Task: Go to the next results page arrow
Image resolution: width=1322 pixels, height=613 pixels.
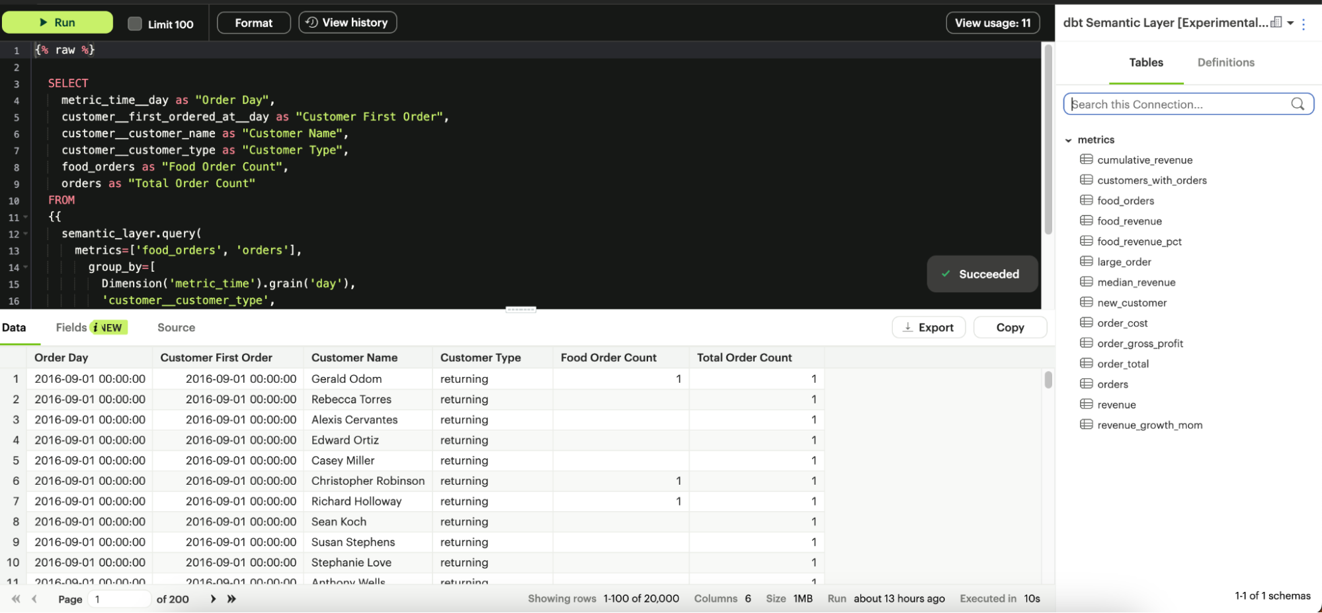Action: [213, 598]
